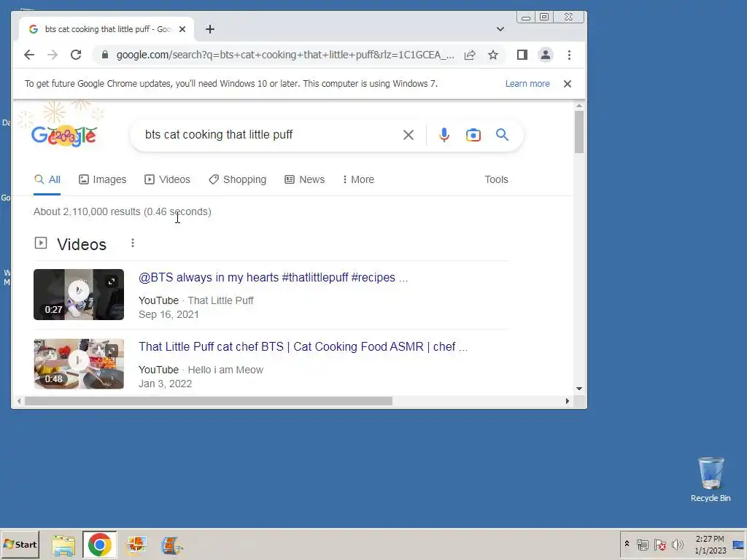Open the Learn more link
The width and height of the screenshot is (747, 560).
[x=527, y=84]
